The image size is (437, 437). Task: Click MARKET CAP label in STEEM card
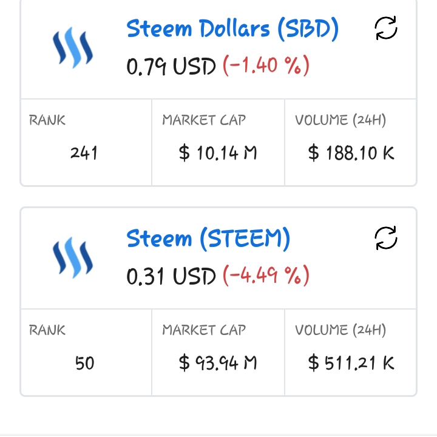pos(204,330)
